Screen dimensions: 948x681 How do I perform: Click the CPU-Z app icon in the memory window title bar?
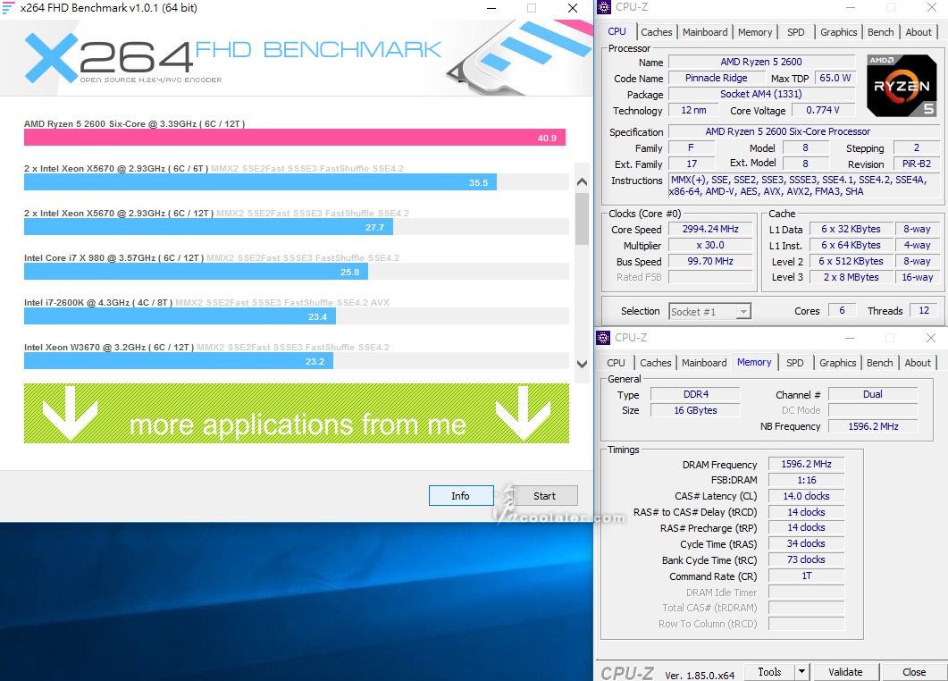[x=603, y=338]
